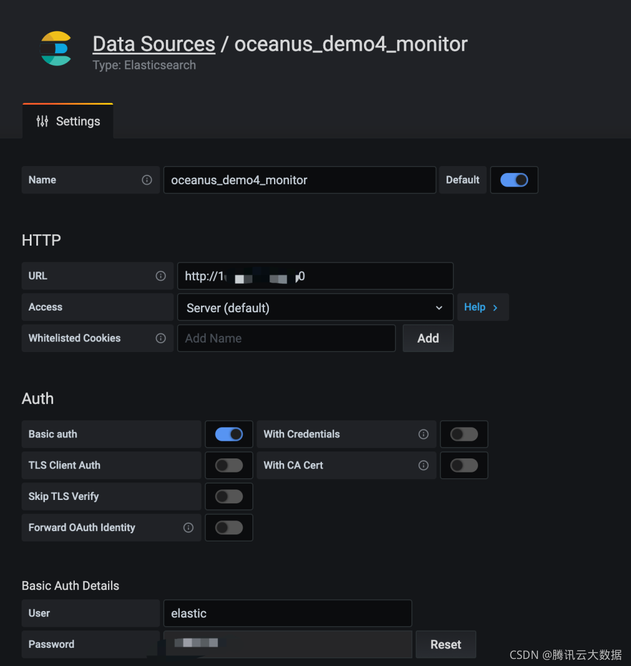This screenshot has width=631, height=666.
Task: Disable the Basic auth switch
Action: pos(228,434)
